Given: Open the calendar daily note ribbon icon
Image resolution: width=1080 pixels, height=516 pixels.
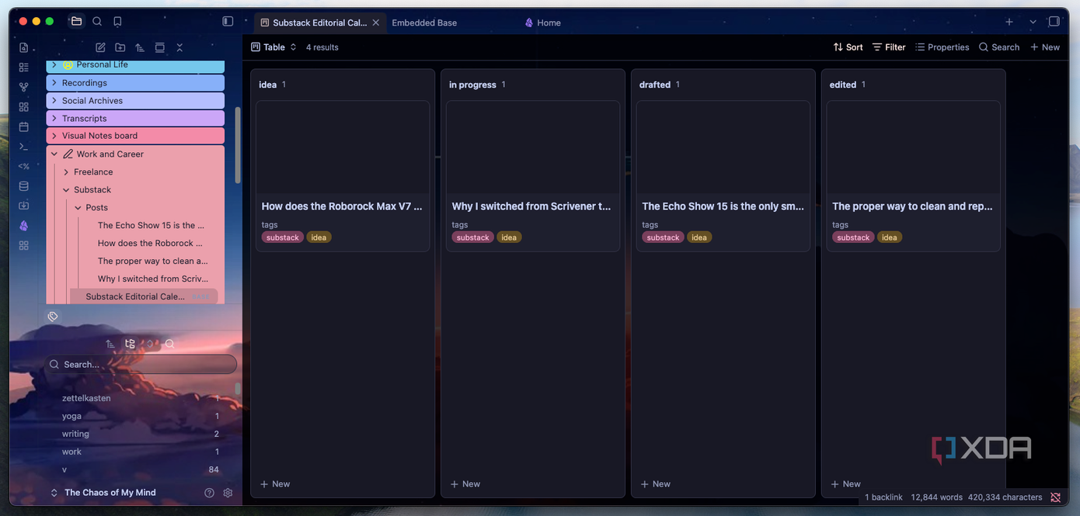Looking at the screenshot, I should click(x=24, y=126).
